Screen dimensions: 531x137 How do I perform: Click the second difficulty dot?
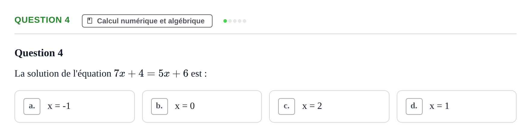pos(230,21)
